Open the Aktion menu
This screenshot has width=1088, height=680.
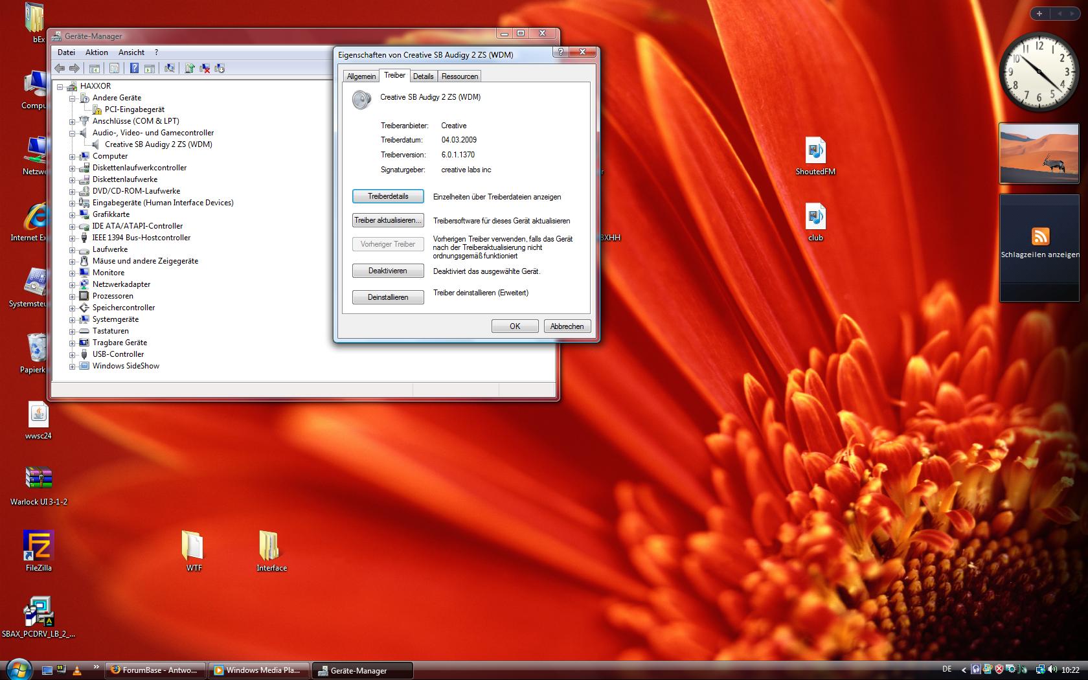(x=96, y=52)
